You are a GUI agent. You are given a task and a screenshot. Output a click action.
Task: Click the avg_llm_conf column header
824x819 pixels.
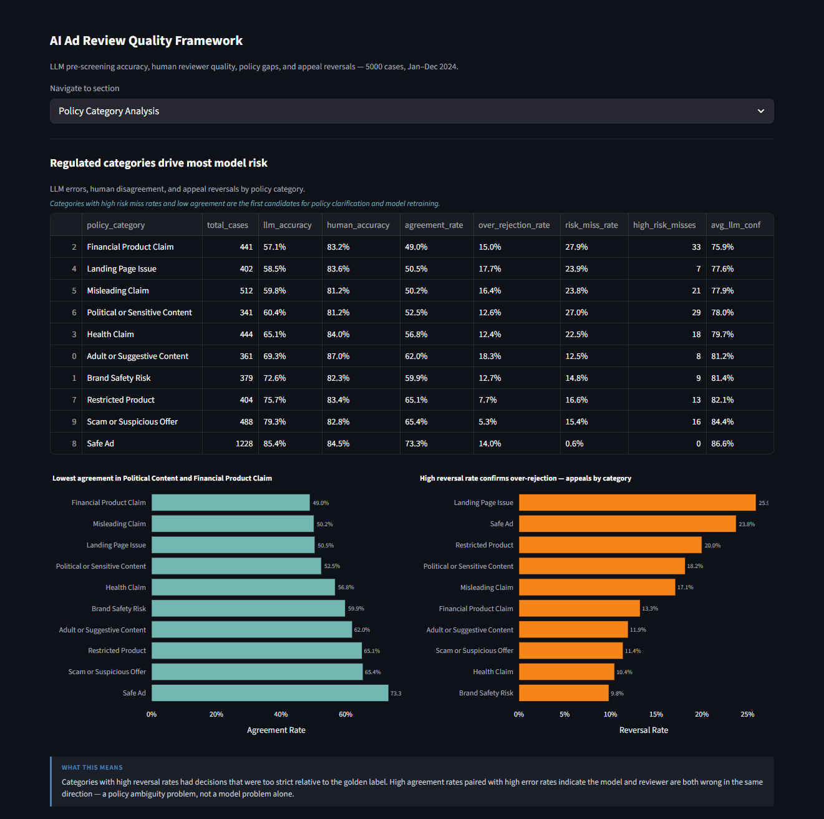click(740, 225)
